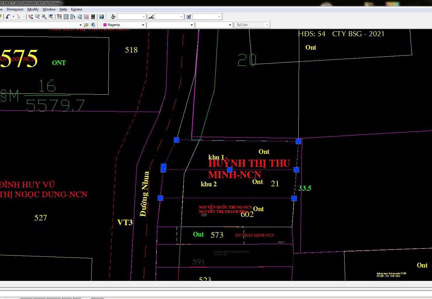Open the linetype dropdown next to Magenta
Viewport: 432px width, 299px height.
171,25
